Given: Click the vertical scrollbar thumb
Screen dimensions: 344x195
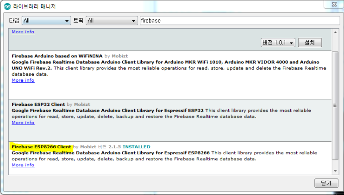Looking at the screenshot, I should (335, 106).
